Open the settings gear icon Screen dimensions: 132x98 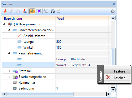pyautogui.click(x=113, y=11)
